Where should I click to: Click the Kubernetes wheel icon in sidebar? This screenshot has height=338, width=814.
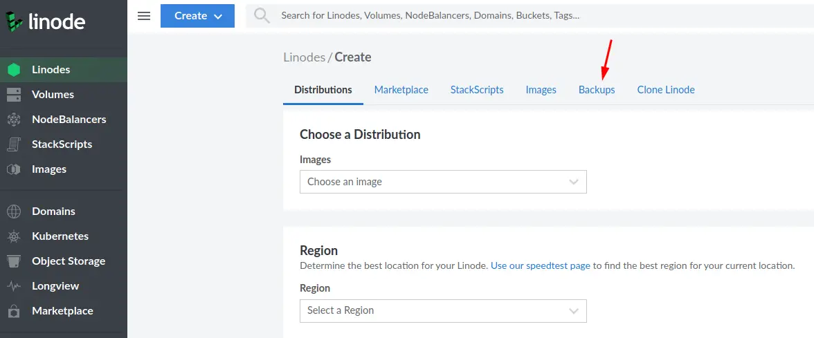click(x=14, y=236)
